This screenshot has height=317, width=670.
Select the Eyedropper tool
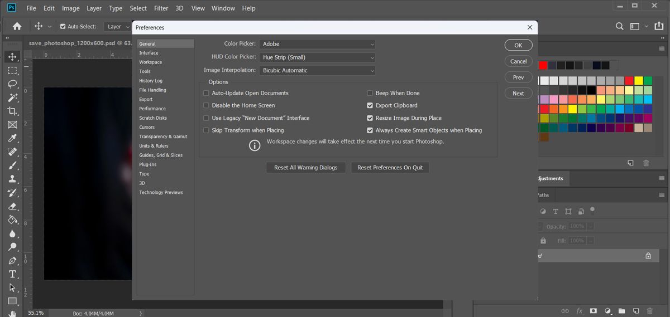click(x=12, y=138)
